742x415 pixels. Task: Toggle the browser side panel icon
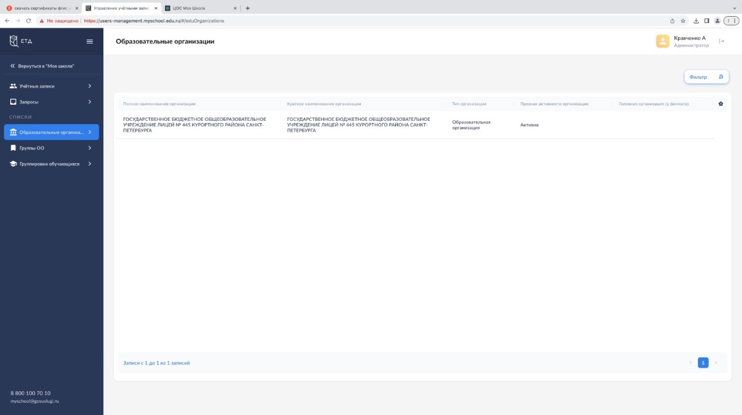(707, 21)
